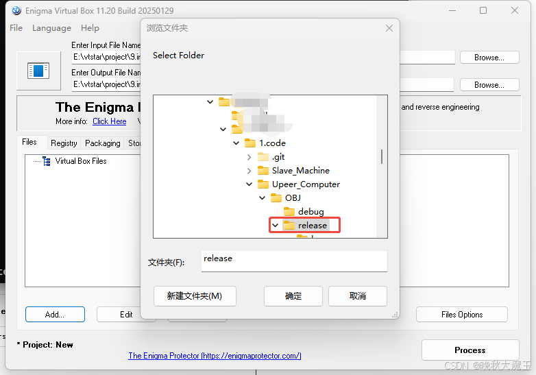Select the .git folder icon

tap(263, 157)
